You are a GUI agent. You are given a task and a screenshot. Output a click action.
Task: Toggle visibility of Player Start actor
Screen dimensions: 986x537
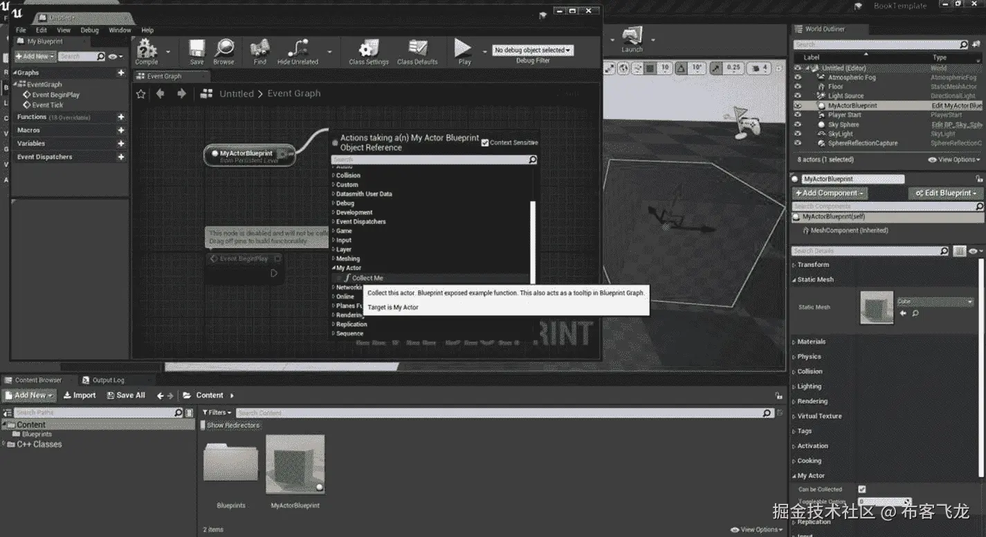[x=798, y=115]
